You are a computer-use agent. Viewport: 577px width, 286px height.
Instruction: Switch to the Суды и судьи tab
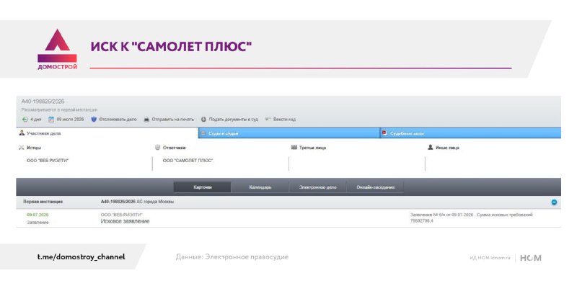point(289,133)
